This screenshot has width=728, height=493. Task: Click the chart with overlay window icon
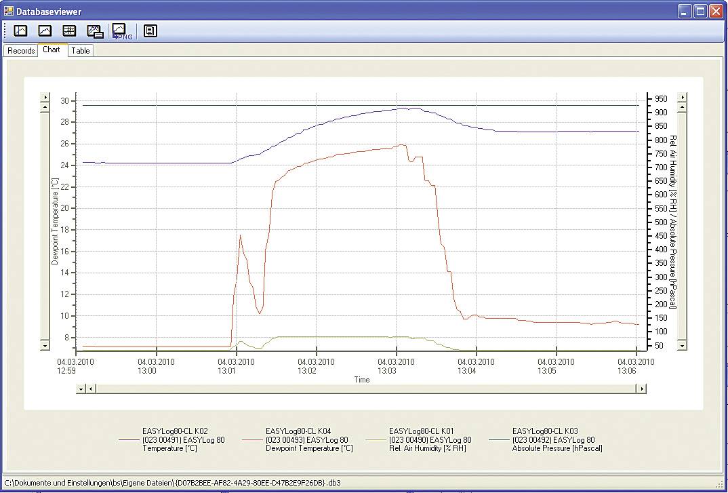(x=95, y=31)
